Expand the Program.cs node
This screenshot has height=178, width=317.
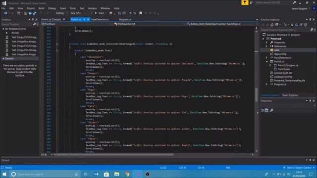click(x=266, y=85)
